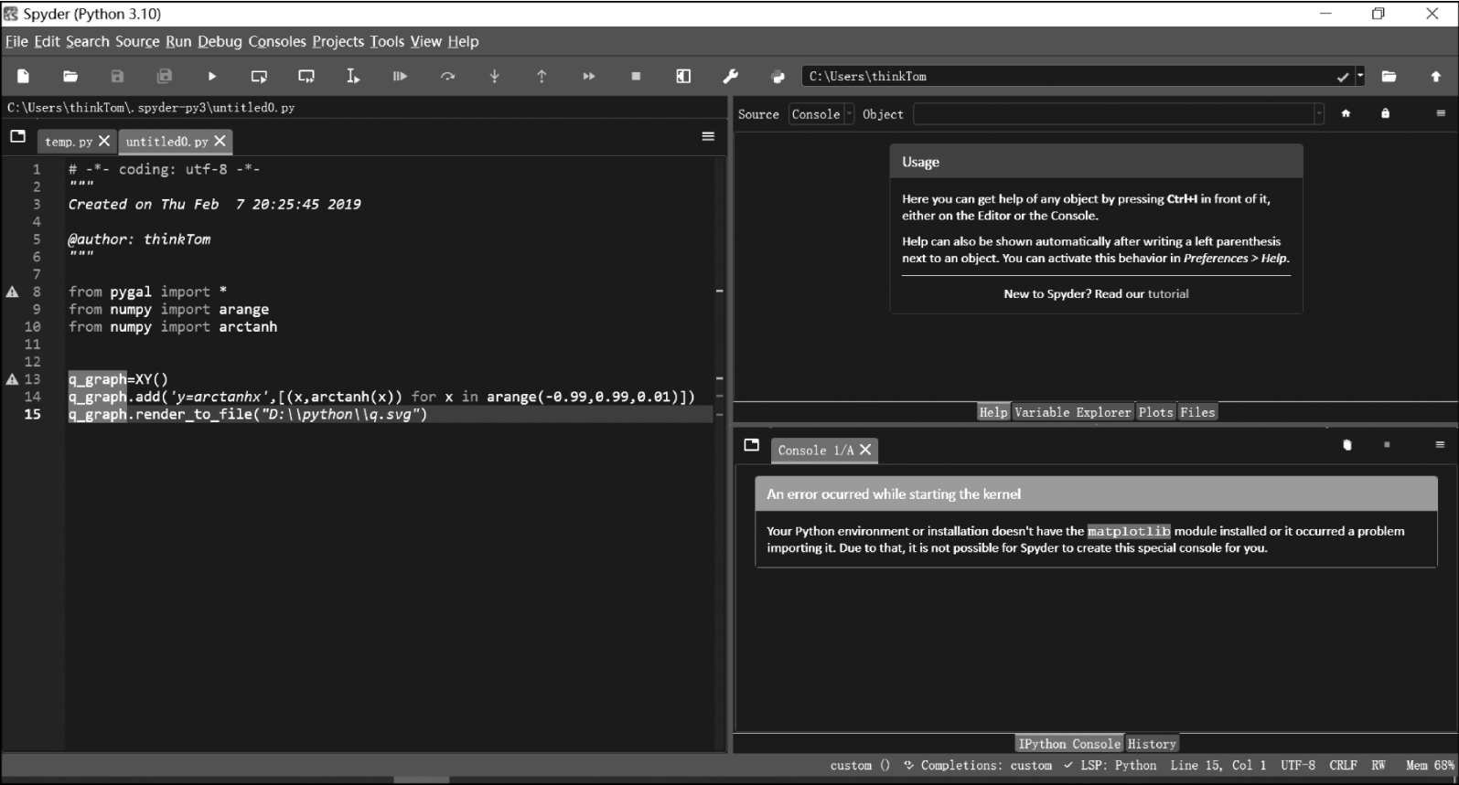Switch to the temp.py editor tab
This screenshot has width=1459, height=785.
[x=69, y=142]
